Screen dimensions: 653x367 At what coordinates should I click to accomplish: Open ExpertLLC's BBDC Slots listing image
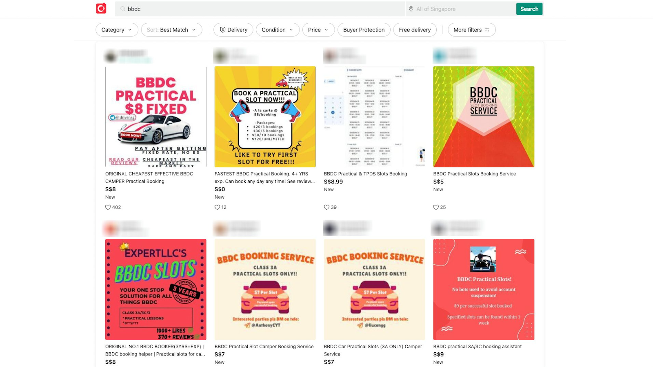click(x=156, y=290)
